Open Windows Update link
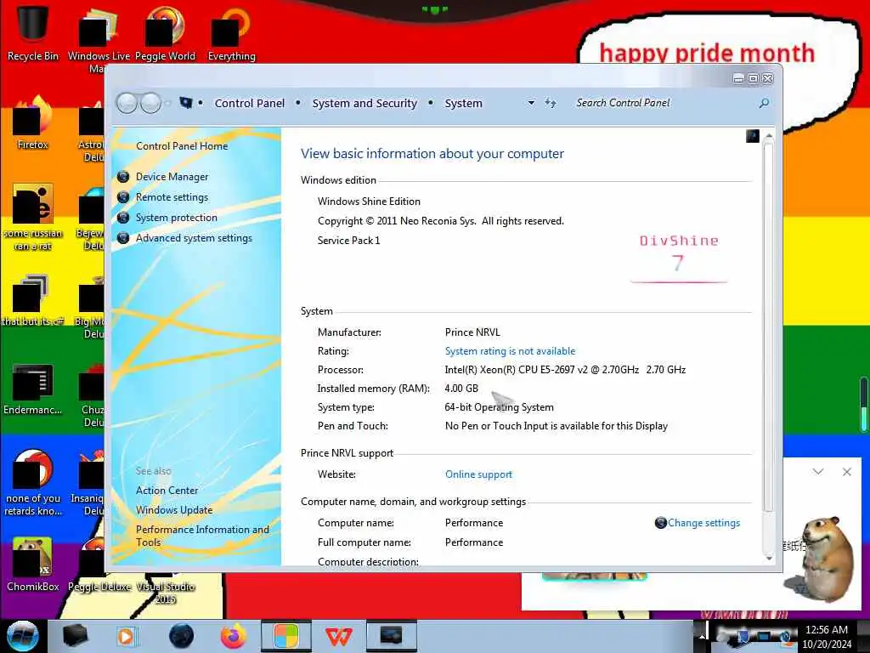Image resolution: width=870 pixels, height=653 pixels. pos(174,510)
